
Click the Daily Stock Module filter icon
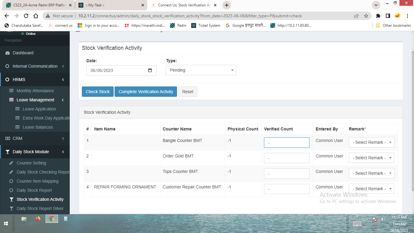click(8, 152)
